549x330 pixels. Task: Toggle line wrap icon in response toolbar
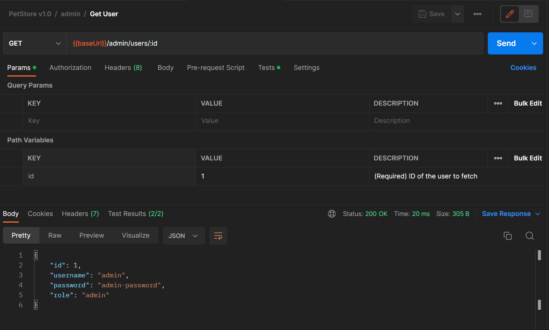pyautogui.click(x=218, y=236)
